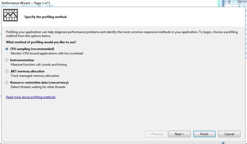
Task: Click the What method of profiling question
Action: point(41,42)
